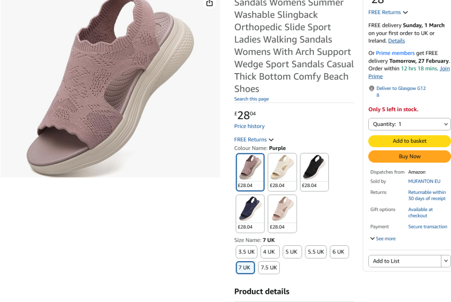The height and width of the screenshot is (302, 451).
Task: Click the delivery location pin icon
Action: click(x=372, y=88)
